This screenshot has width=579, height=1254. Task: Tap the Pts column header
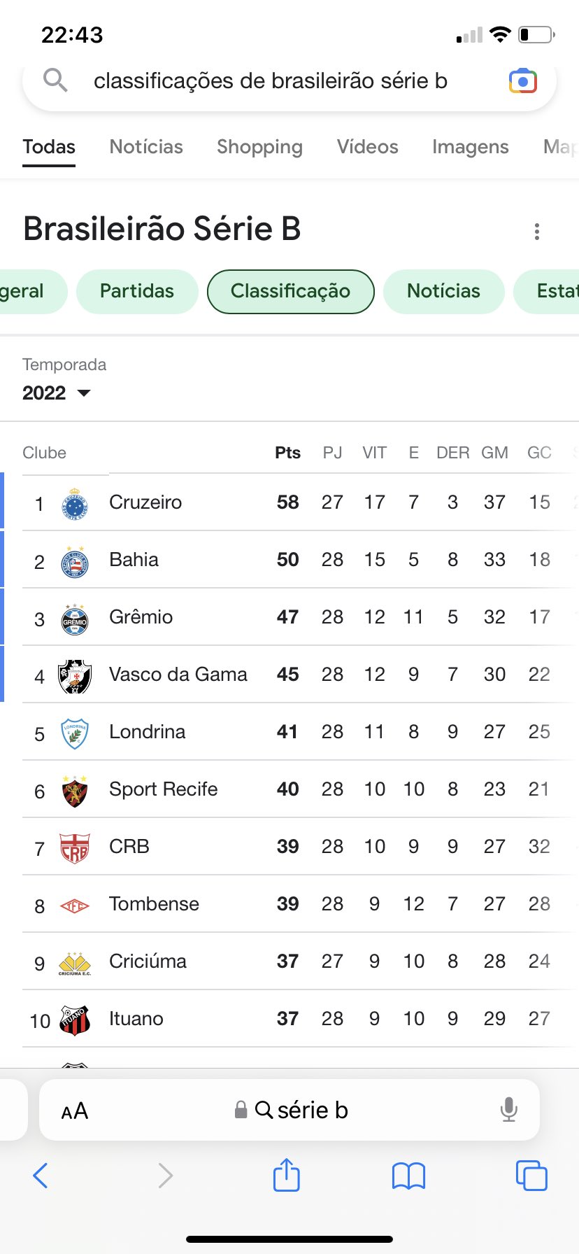[287, 453]
